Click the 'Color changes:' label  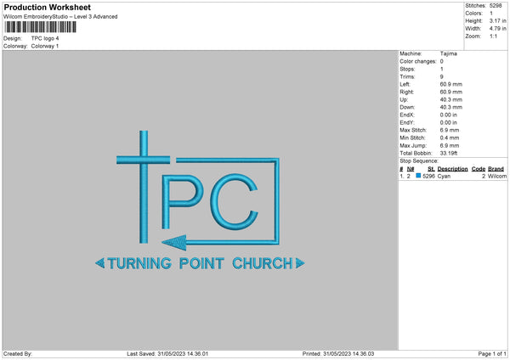point(418,61)
